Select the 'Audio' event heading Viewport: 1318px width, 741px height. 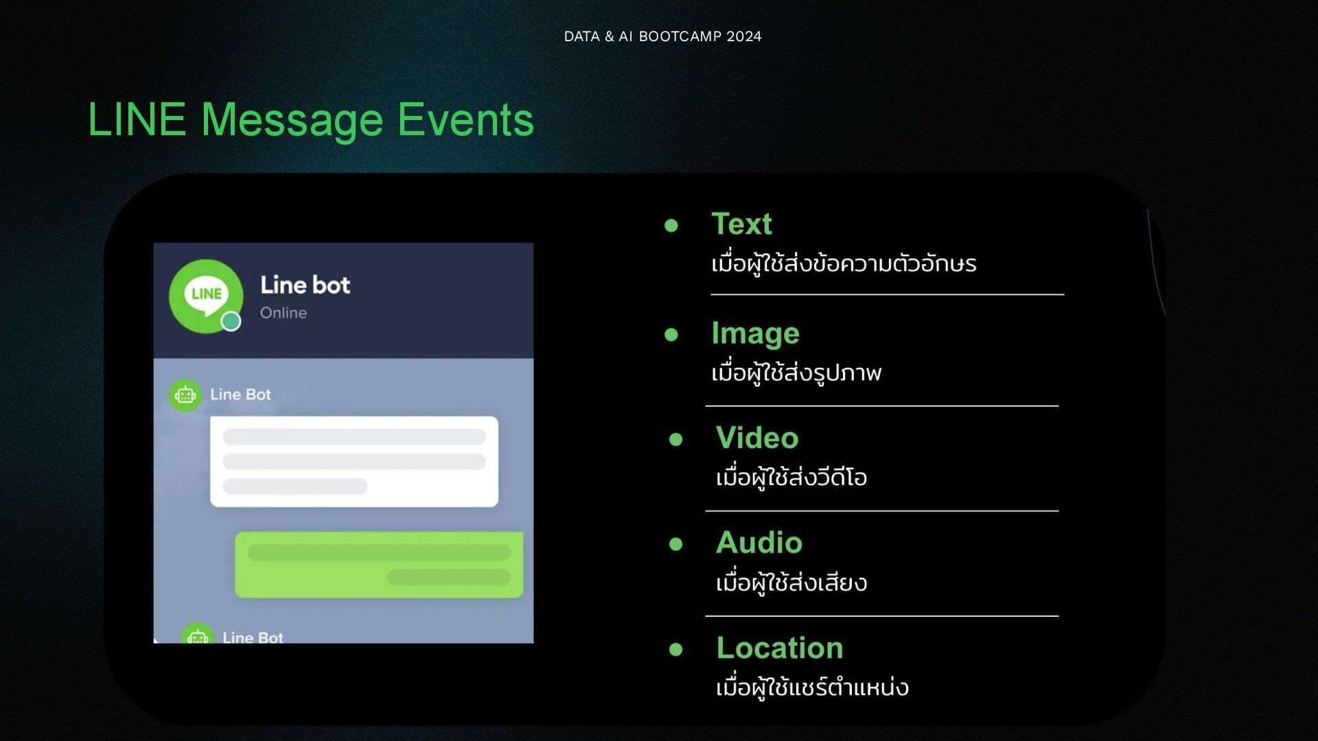coord(759,543)
